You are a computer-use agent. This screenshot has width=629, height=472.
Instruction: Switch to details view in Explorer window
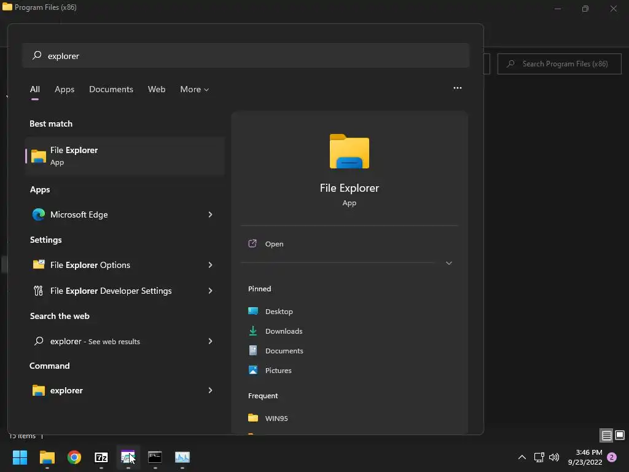606,435
